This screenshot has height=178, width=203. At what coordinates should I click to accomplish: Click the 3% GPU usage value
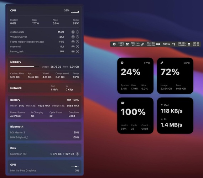tap(77, 171)
